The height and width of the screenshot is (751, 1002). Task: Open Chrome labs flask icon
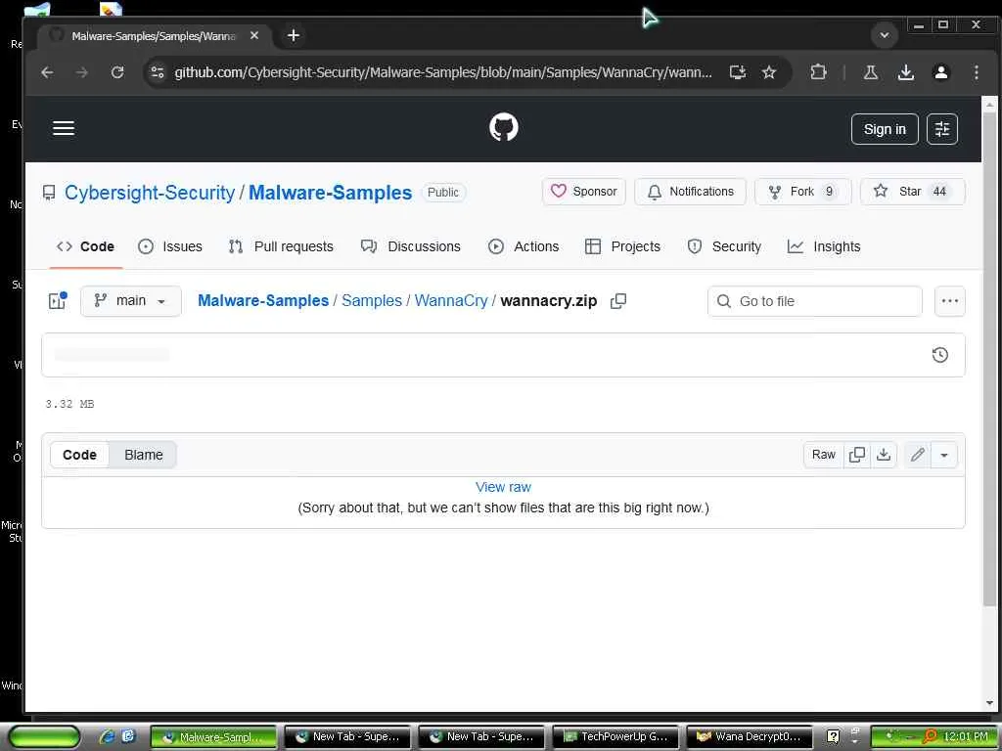pos(870,72)
